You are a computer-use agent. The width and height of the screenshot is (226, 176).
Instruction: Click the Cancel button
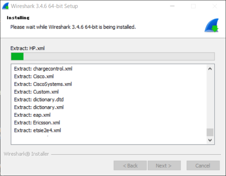(203, 165)
